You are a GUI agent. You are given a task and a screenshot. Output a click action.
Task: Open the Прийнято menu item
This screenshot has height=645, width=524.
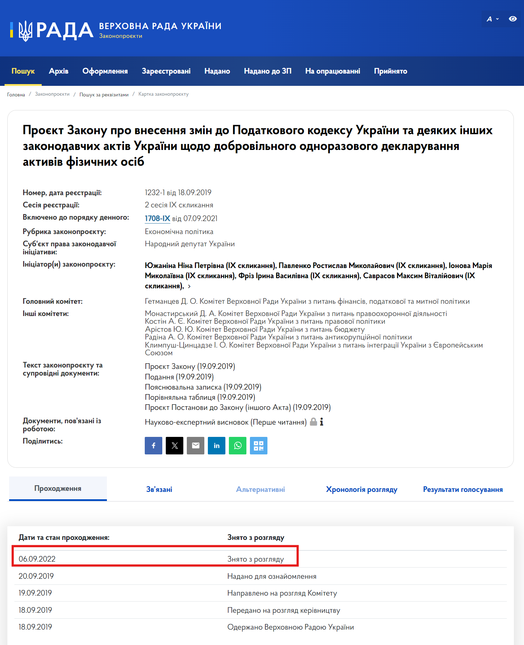[390, 71]
